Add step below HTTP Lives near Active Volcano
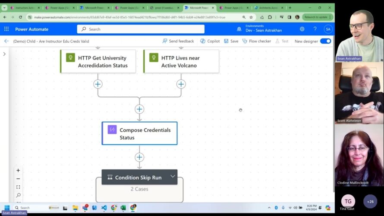 [181, 84]
